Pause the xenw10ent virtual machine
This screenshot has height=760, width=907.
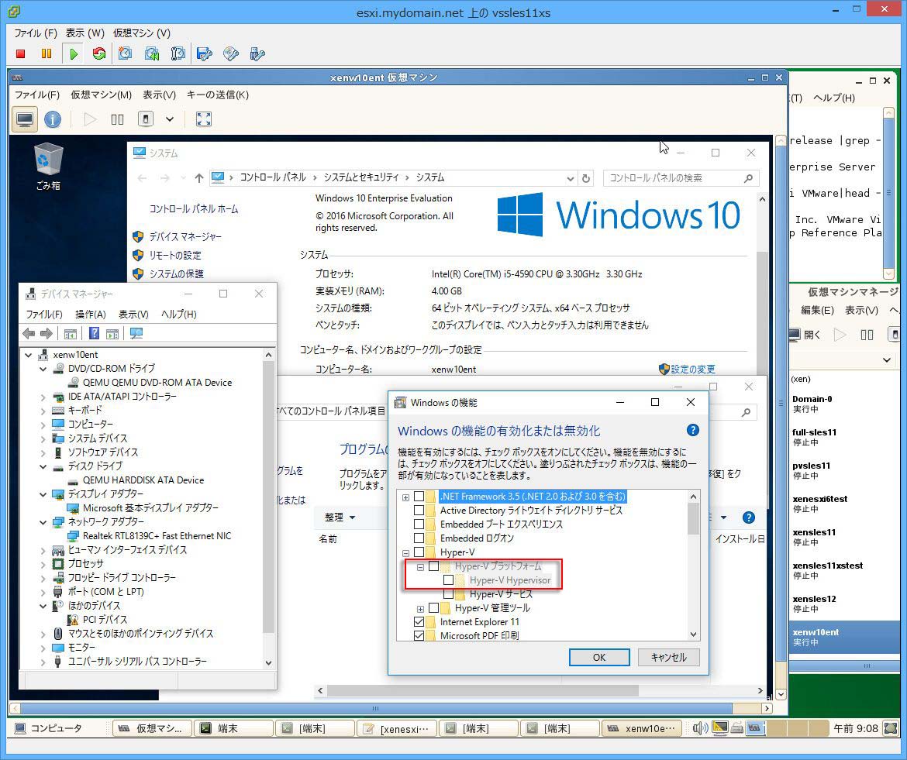coord(117,119)
